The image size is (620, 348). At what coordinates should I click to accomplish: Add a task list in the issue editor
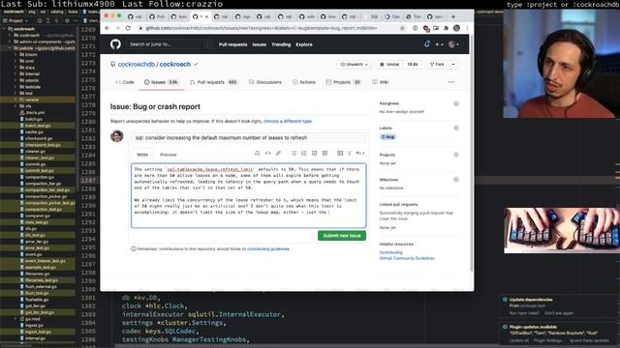click(x=314, y=153)
